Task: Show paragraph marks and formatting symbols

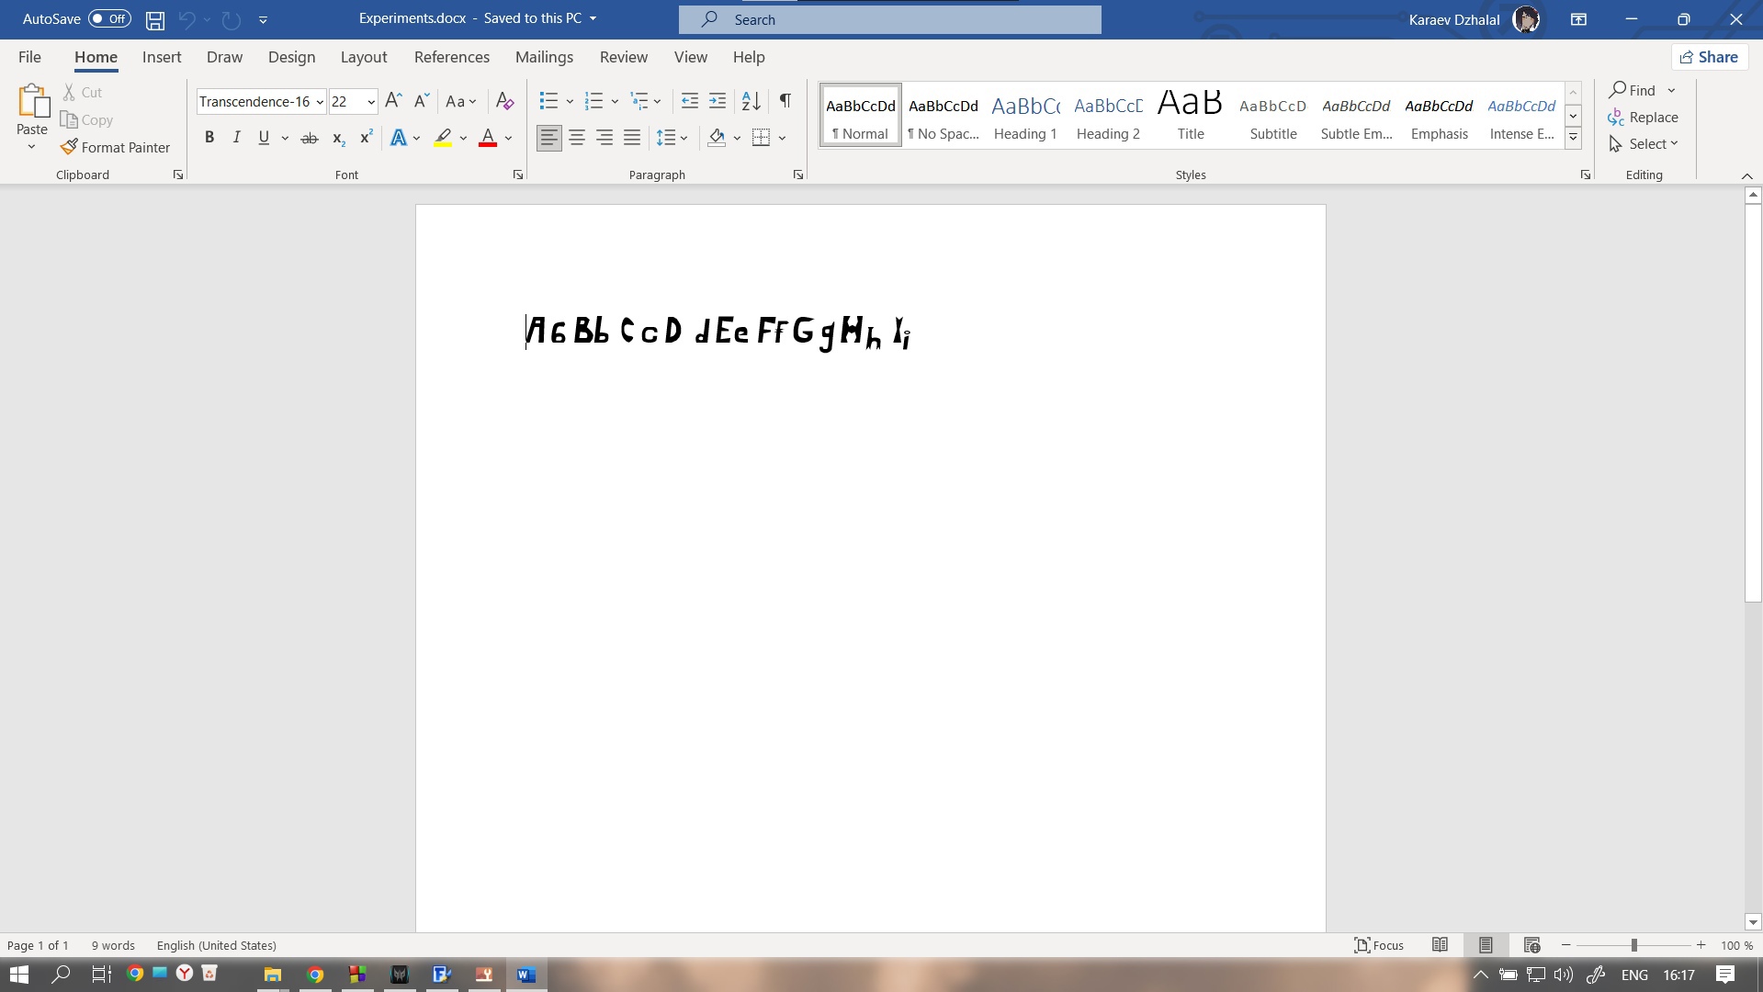Action: pyautogui.click(x=785, y=101)
